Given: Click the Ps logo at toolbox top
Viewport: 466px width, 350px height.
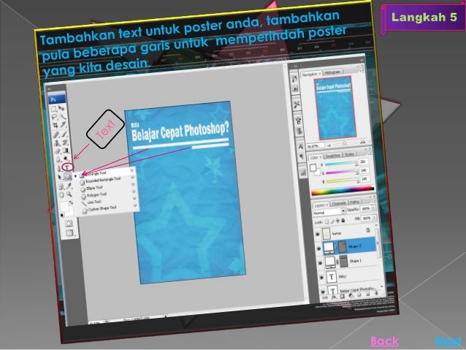Looking at the screenshot, I should click(57, 99).
